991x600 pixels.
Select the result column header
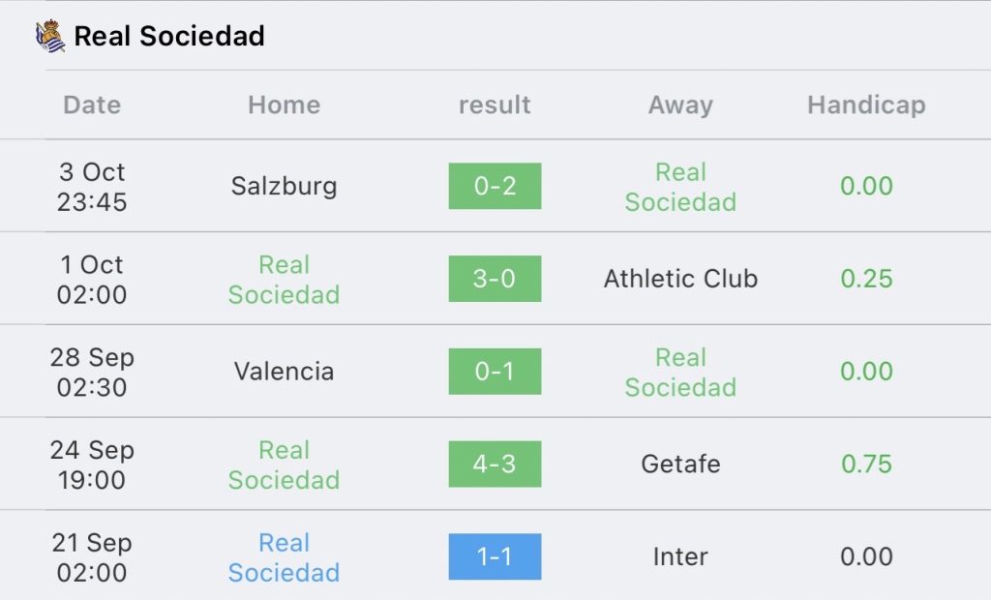pos(495,105)
